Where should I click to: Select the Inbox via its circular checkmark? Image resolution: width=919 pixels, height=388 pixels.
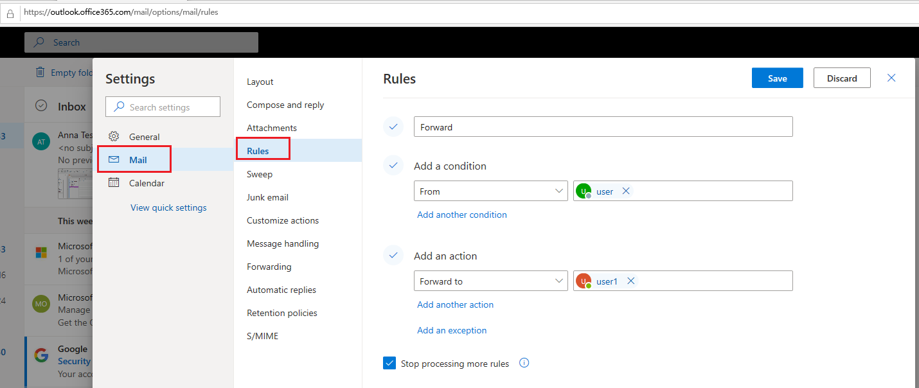pyautogui.click(x=41, y=106)
